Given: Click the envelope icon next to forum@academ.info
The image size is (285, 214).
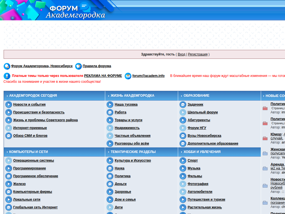Looking at the screenshot, I should pyautogui.click(x=128, y=76).
